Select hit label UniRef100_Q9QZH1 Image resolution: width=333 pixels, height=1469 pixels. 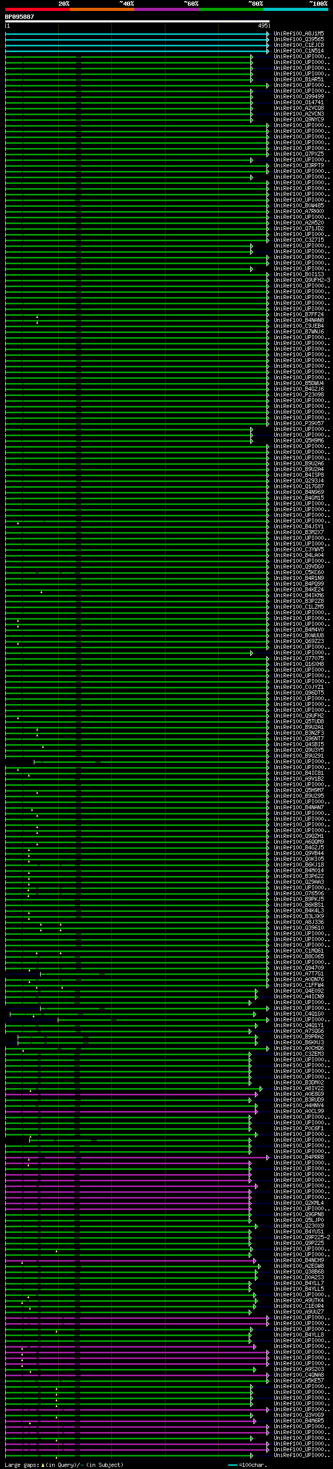299,836
